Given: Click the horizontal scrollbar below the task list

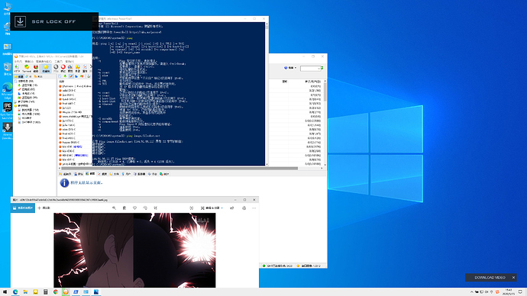Looking at the screenshot, I should (192, 168).
